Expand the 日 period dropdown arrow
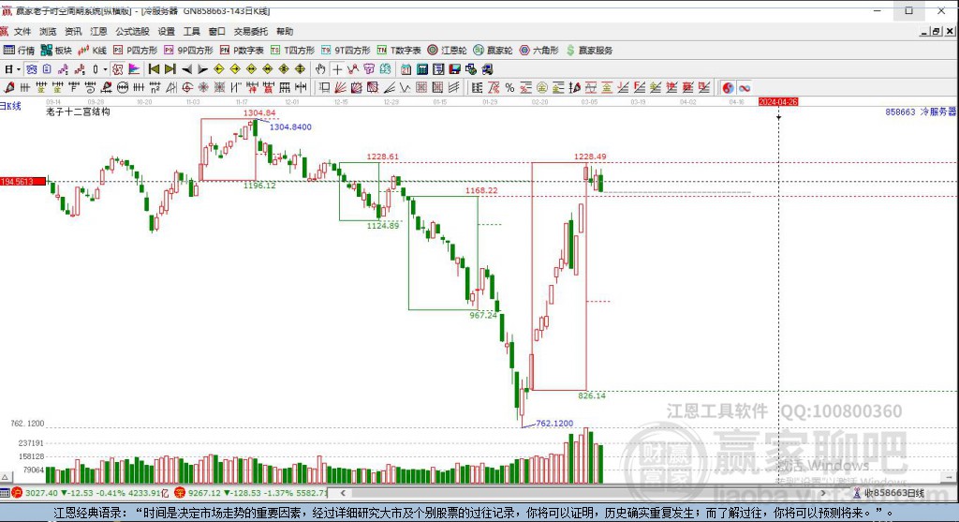The image size is (959, 522). [19, 69]
